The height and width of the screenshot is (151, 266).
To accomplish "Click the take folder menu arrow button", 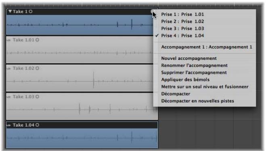I will click(152, 11).
